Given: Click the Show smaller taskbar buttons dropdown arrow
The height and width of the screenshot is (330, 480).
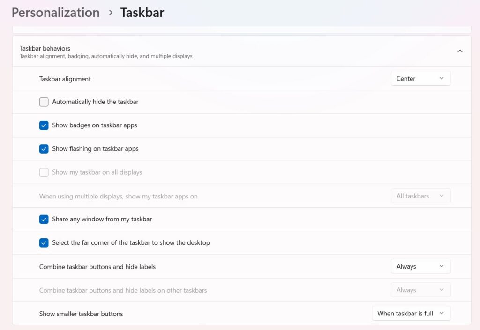Looking at the screenshot, I should pos(442,313).
